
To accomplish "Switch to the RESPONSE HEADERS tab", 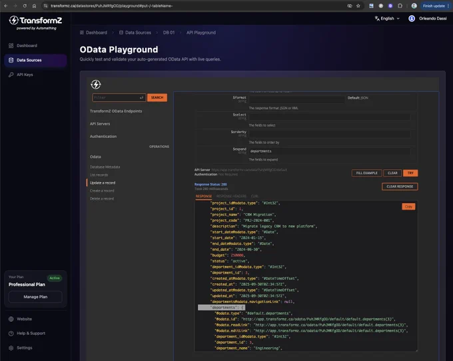I will click(231, 196).
